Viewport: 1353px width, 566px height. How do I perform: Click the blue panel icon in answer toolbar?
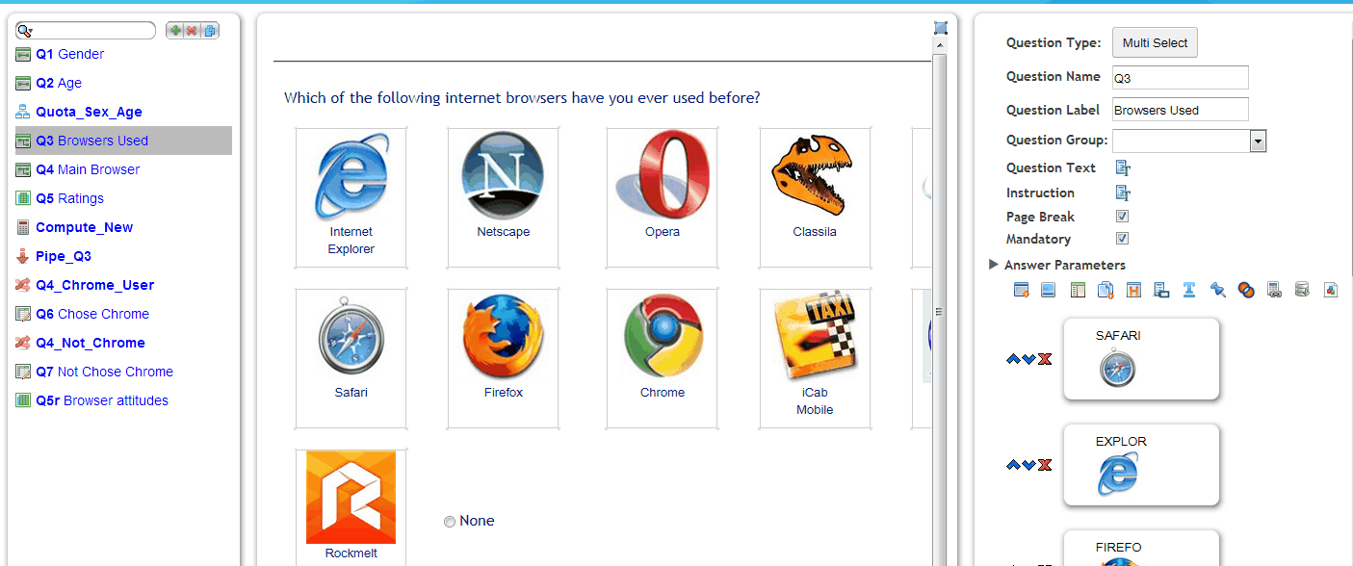click(x=1049, y=290)
